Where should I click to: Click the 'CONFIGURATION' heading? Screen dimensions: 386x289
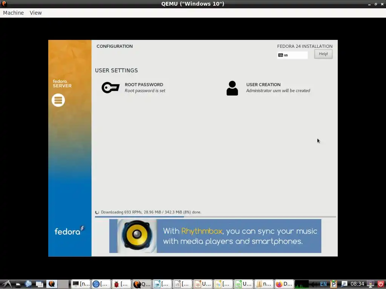pyautogui.click(x=115, y=46)
